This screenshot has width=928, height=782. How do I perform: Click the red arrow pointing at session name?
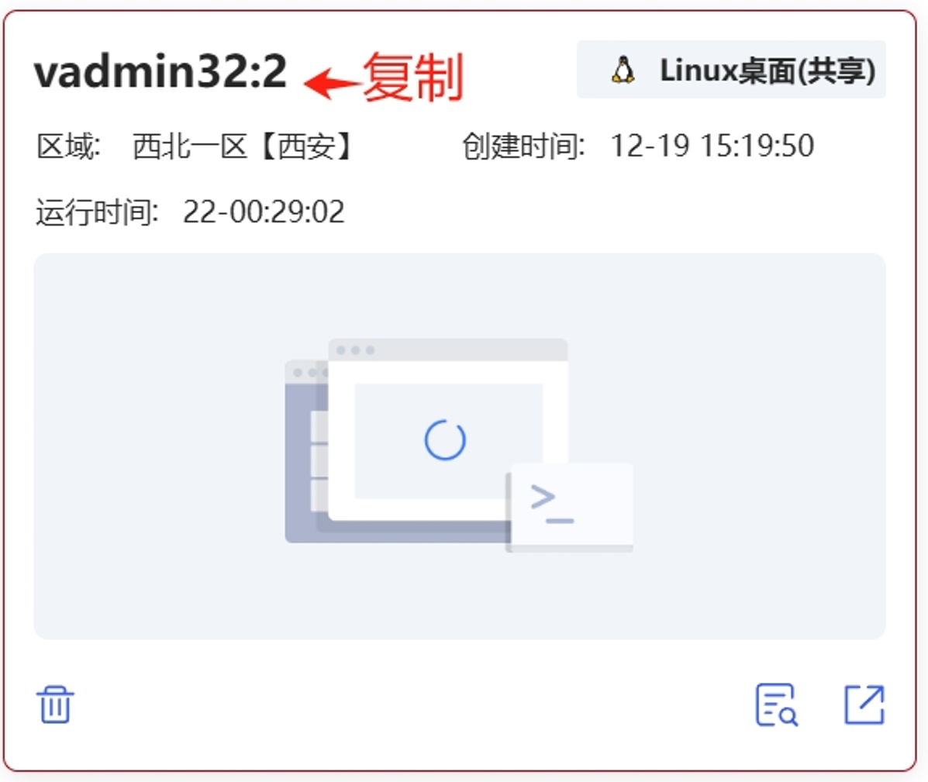click(332, 82)
